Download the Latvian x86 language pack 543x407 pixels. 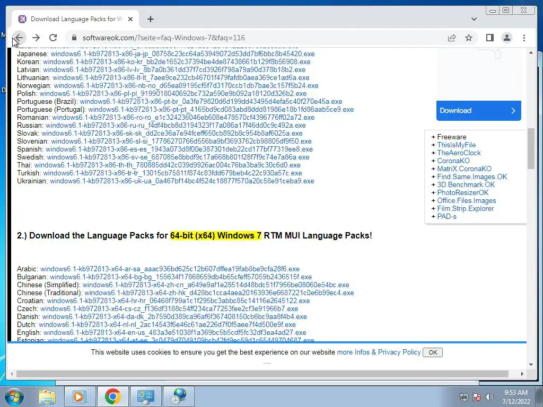point(174,70)
